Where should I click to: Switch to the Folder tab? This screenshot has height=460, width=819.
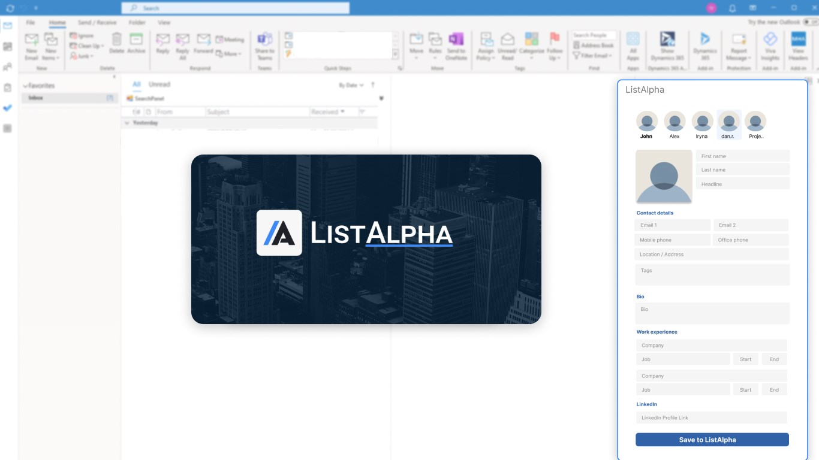click(137, 22)
